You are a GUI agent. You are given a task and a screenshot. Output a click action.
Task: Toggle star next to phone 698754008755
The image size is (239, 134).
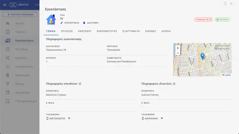click(x=69, y=118)
